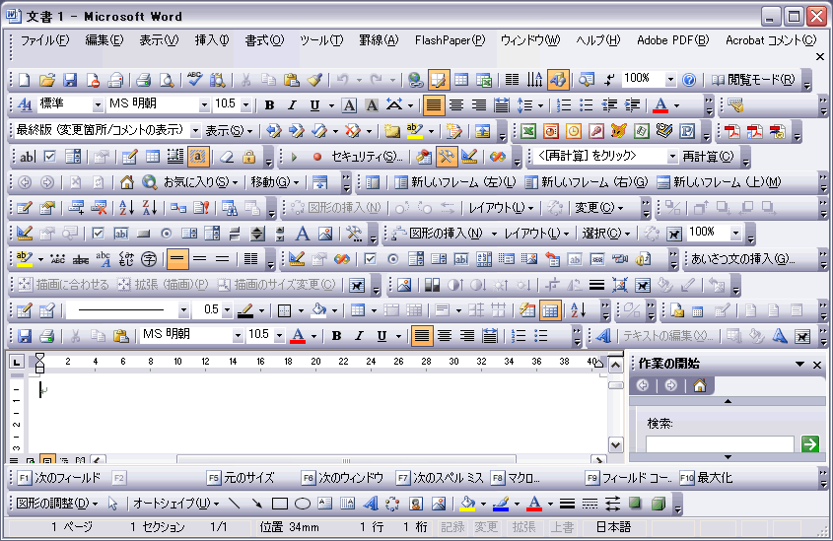Screen dimensions: 833x541
Task: Toggle Drawing toolbar button in Standard toolbar
Action: 558,80
